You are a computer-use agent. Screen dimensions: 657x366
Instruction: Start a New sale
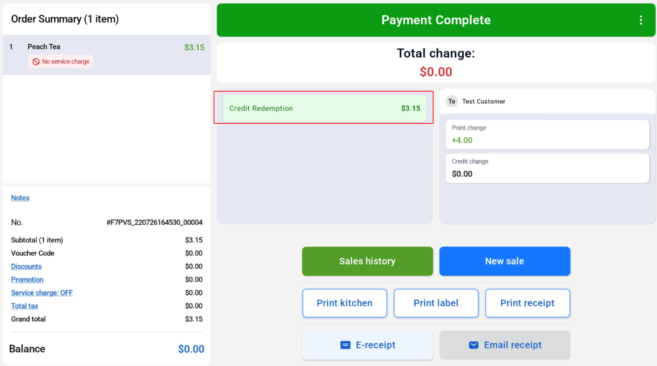(504, 261)
